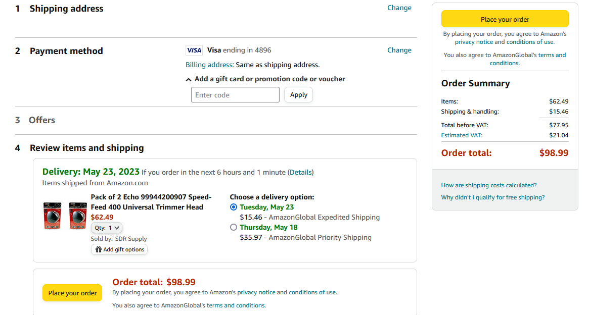The width and height of the screenshot is (589, 315).
Task: Change the payment method
Action: (399, 50)
